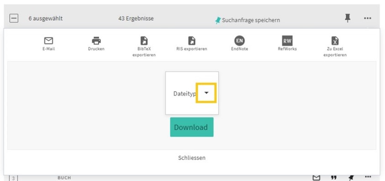Click Suchanfrage speichern link
This screenshot has height=181, width=385.
pyautogui.click(x=251, y=20)
